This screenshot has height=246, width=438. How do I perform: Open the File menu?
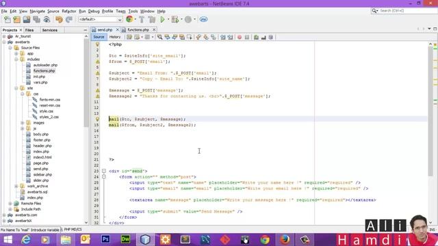pos(4,11)
